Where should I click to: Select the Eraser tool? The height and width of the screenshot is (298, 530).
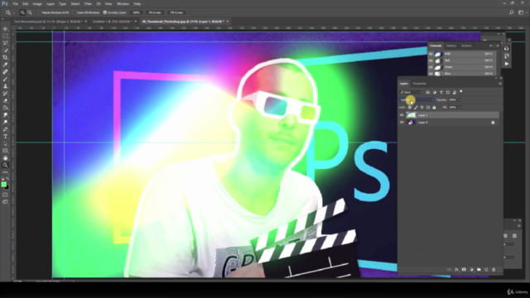(x=5, y=101)
